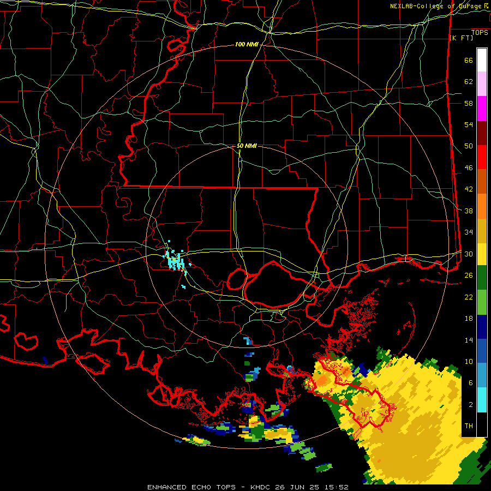Click the legend value "22"
491x491 pixels.
(469, 297)
